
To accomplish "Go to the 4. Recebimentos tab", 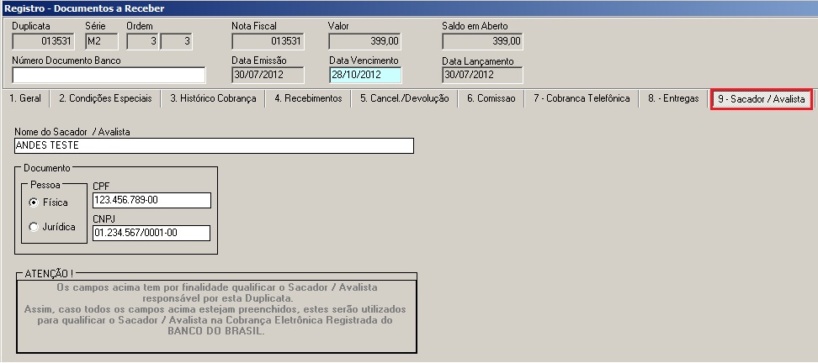I will tap(308, 98).
